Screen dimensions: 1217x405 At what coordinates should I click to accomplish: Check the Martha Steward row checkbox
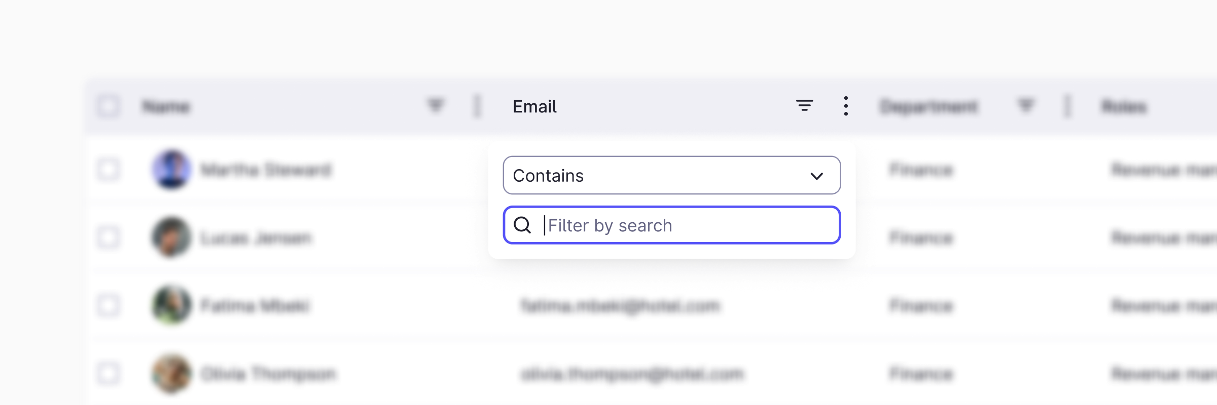(108, 170)
